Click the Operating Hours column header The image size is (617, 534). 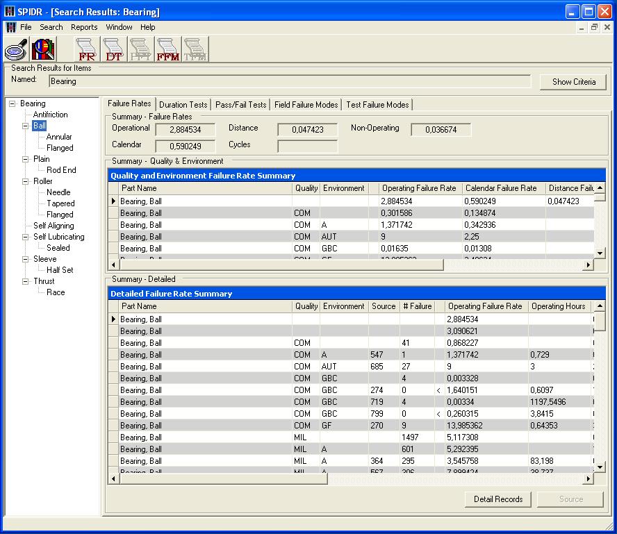pos(559,306)
